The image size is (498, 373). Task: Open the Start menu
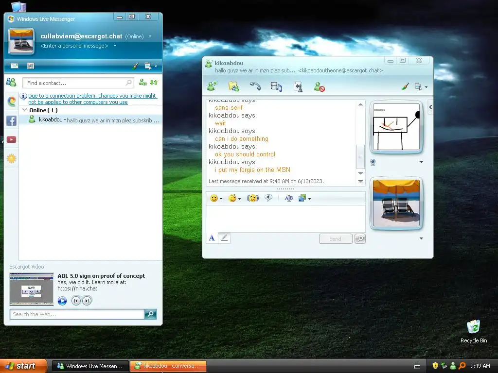tap(23, 366)
